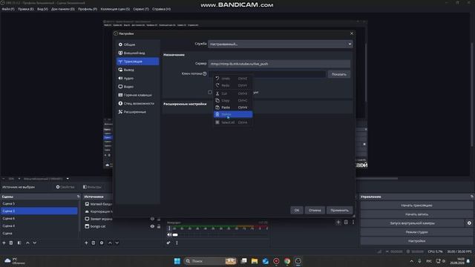Toggle the authentication checkbox in stream settings
The height and width of the screenshot is (267, 475).
pyautogui.click(x=210, y=92)
